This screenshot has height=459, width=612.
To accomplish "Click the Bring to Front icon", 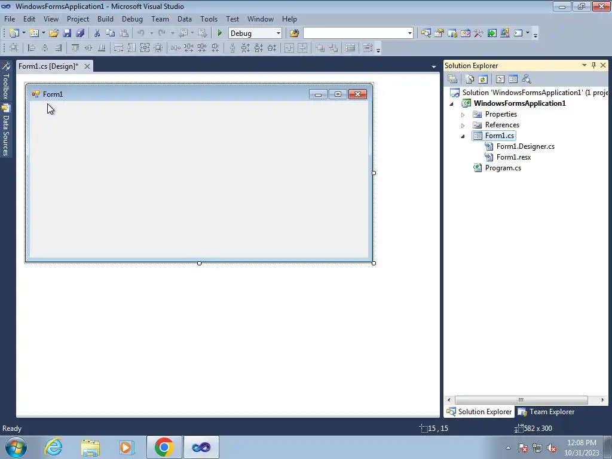I will pyautogui.click(x=320, y=48).
